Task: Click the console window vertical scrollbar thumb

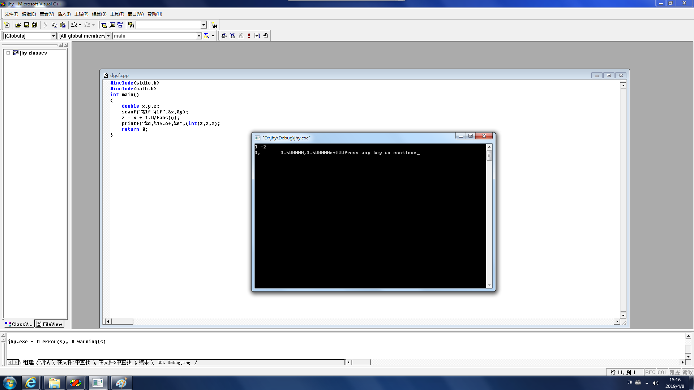Action: (489, 155)
